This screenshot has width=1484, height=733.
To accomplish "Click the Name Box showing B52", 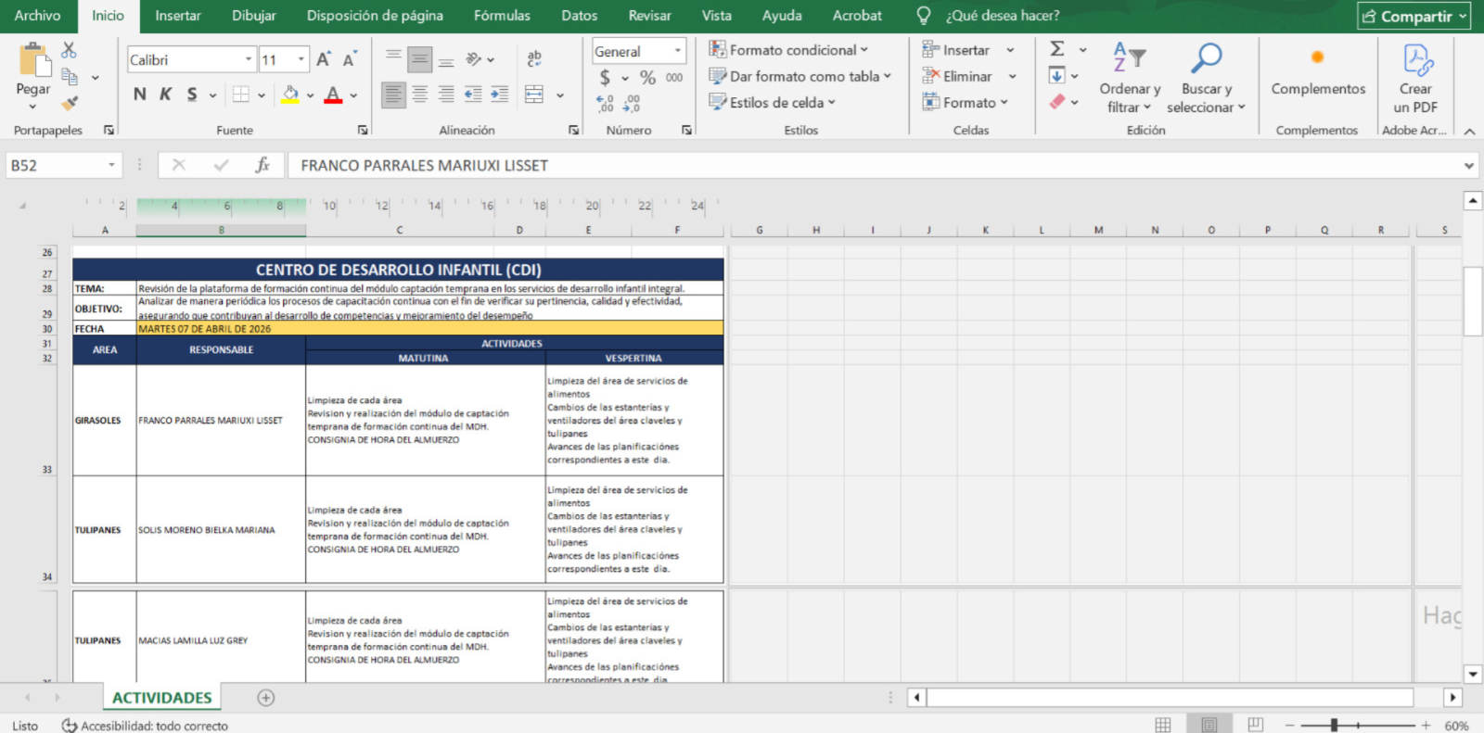I will point(56,165).
